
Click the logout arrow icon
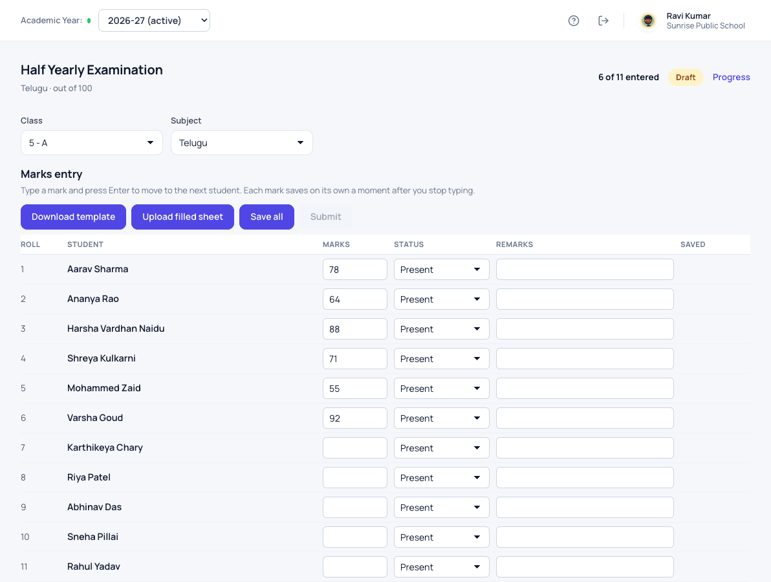coord(603,21)
